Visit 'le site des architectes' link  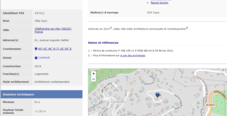pyautogui.click(x=133, y=55)
